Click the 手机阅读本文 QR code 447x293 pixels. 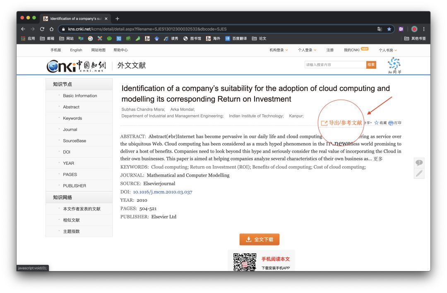[245, 262]
